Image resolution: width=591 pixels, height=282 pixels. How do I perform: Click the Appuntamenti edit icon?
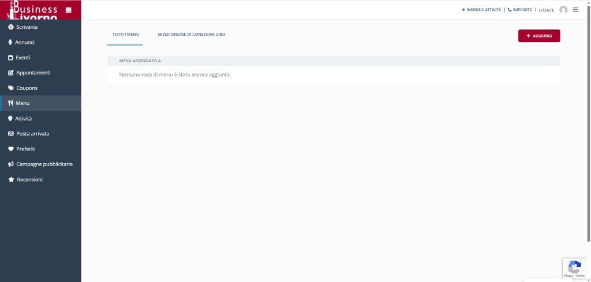click(x=10, y=73)
